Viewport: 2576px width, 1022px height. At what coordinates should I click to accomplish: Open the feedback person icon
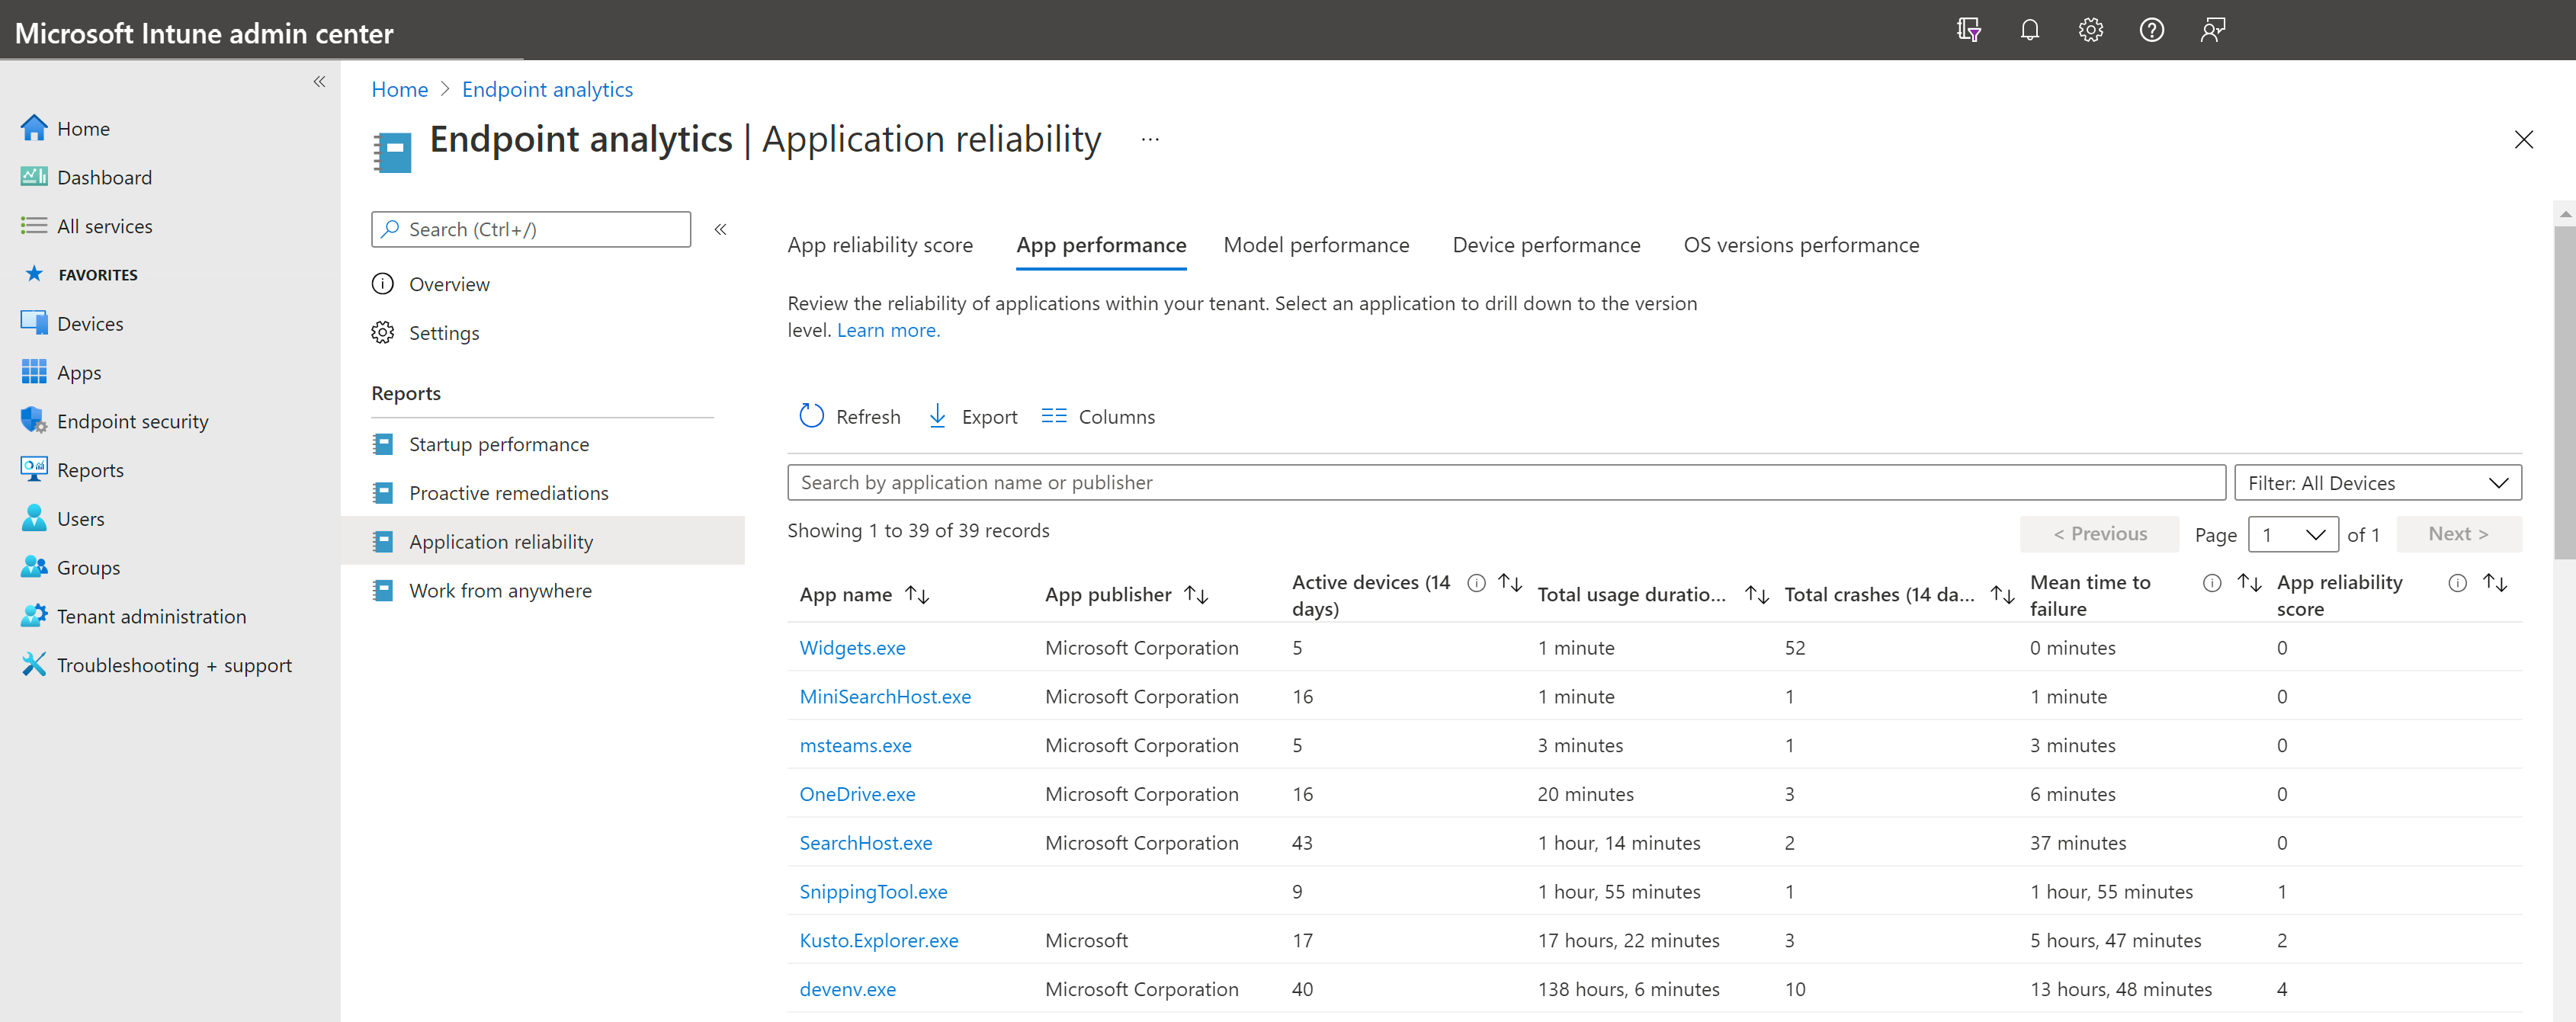pyautogui.click(x=2212, y=30)
